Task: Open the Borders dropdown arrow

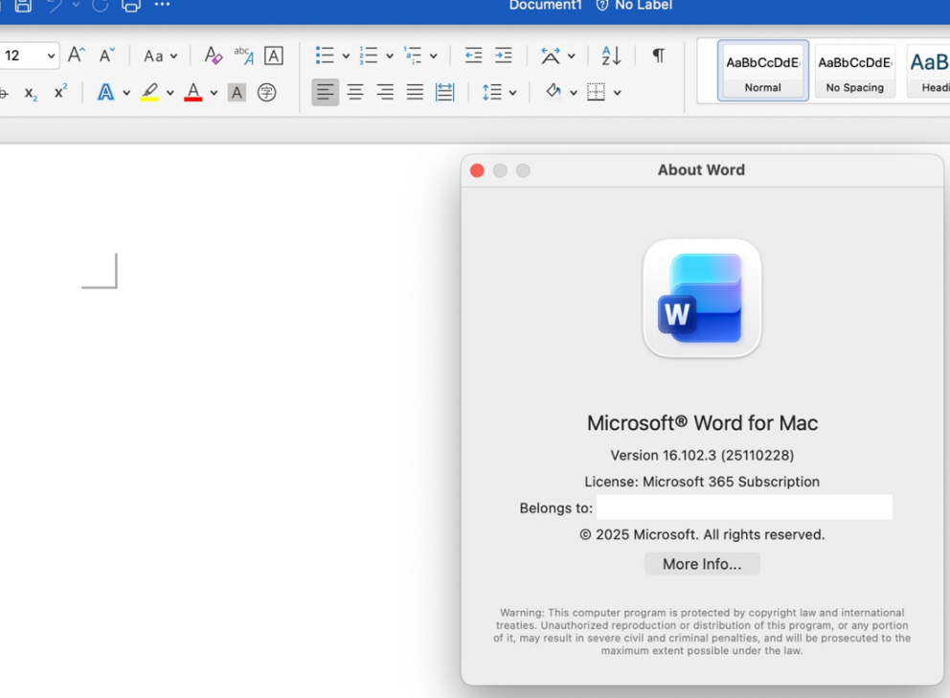Action: (x=617, y=93)
